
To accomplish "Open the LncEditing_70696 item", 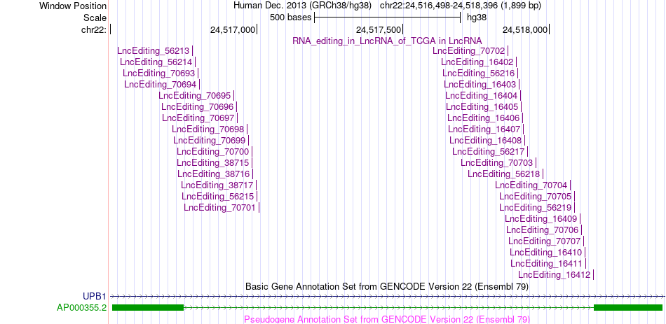I will point(198,106).
